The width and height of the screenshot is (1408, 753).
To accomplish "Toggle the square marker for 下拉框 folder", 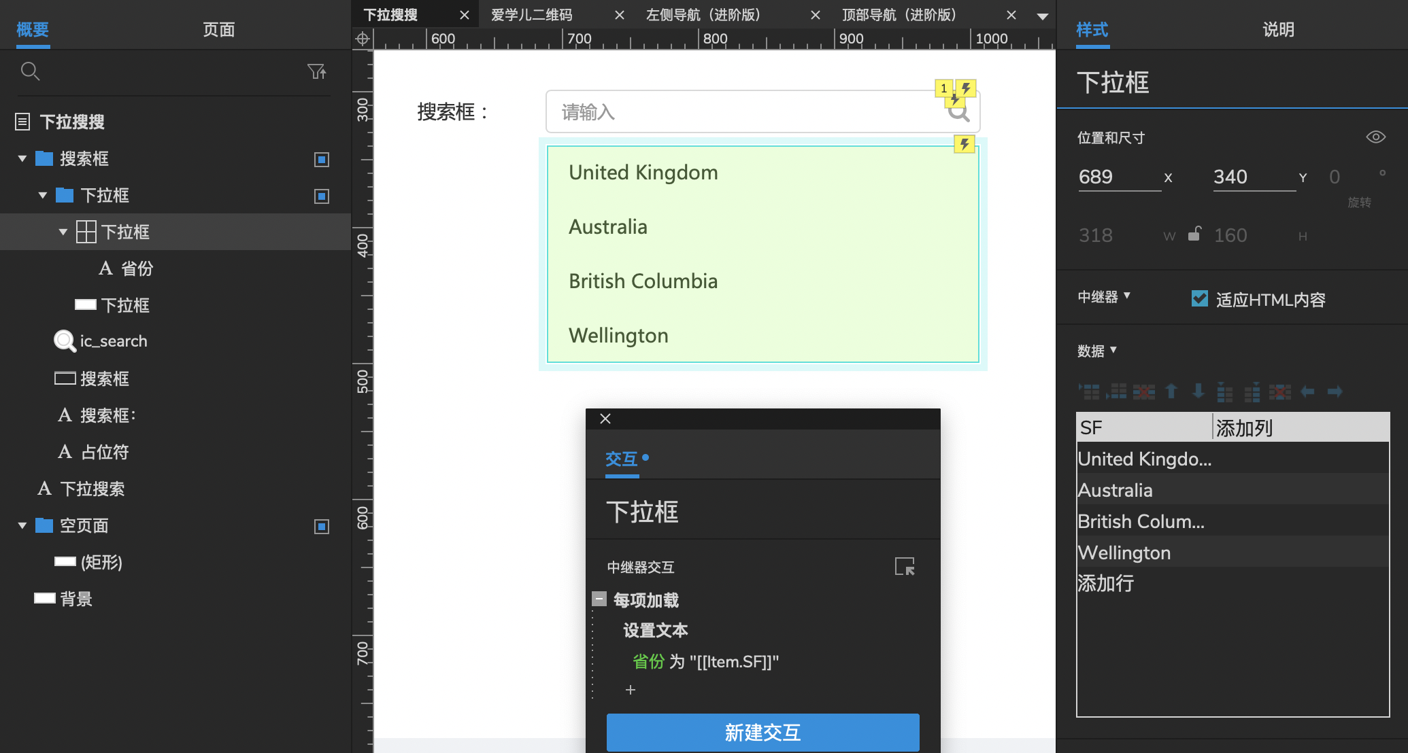I will (322, 196).
